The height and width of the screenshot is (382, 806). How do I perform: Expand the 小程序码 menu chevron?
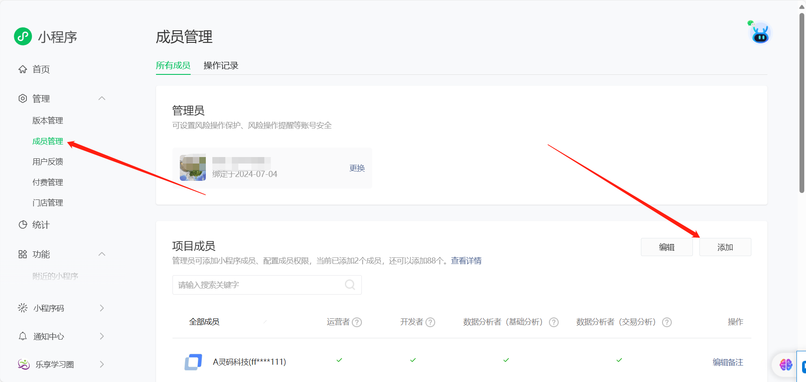tap(102, 308)
